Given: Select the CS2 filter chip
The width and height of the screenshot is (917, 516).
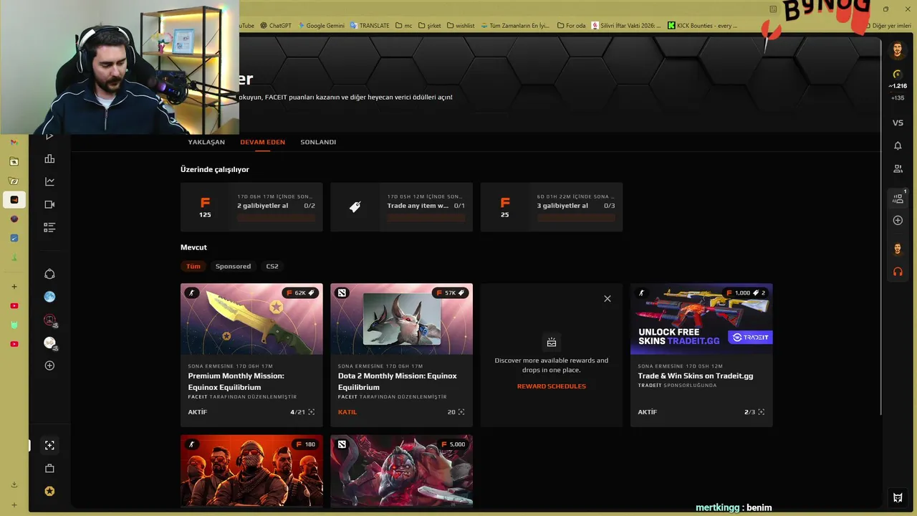Looking at the screenshot, I should coord(272,266).
